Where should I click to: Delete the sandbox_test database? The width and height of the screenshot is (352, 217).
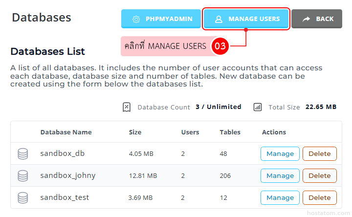coord(320,198)
